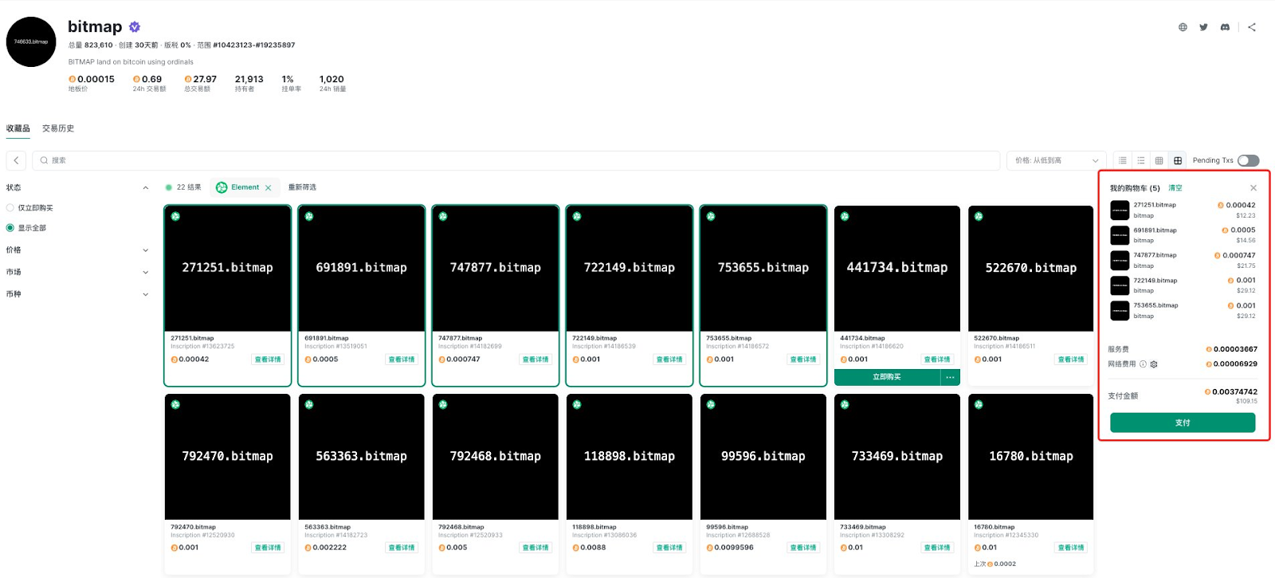Switch to detailed list view icon
Image resolution: width=1275 pixels, height=578 pixels.
[x=1123, y=160]
